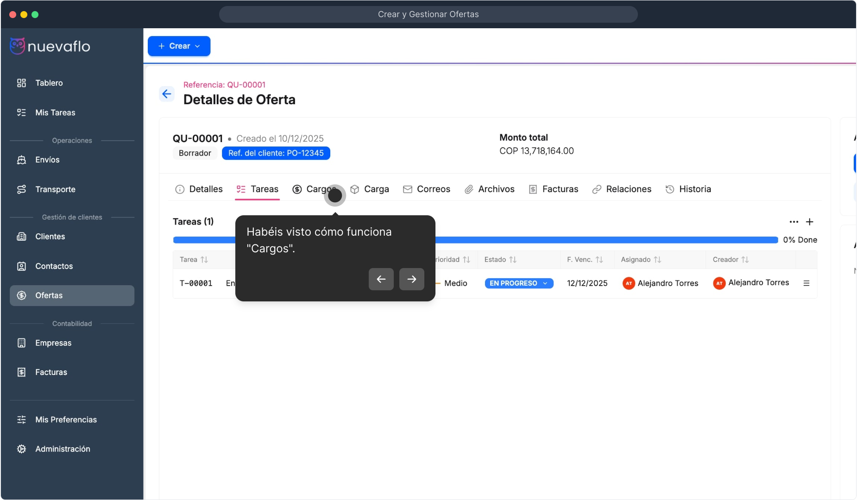Go to next tour step arrow
The width and height of the screenshot is (857, 500).
coord(411,279)
